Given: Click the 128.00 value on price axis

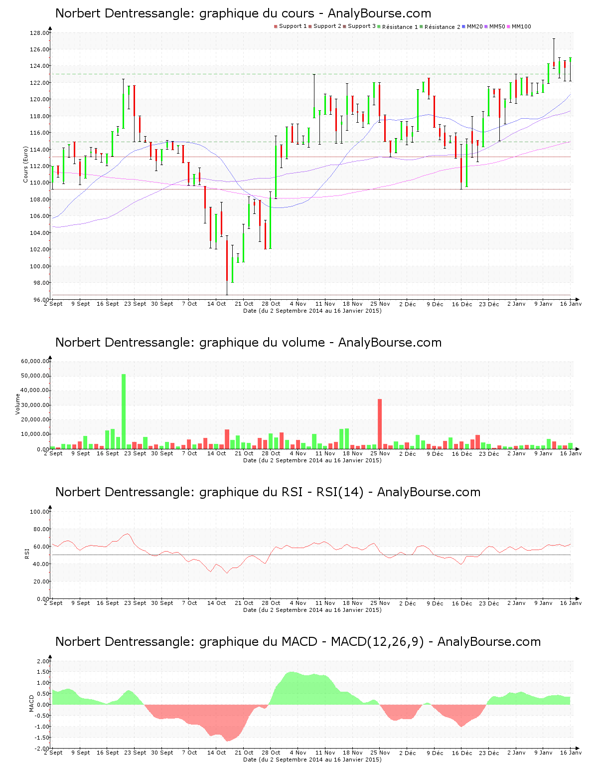Looking at the screenshot, I should [x=39, y=33].
